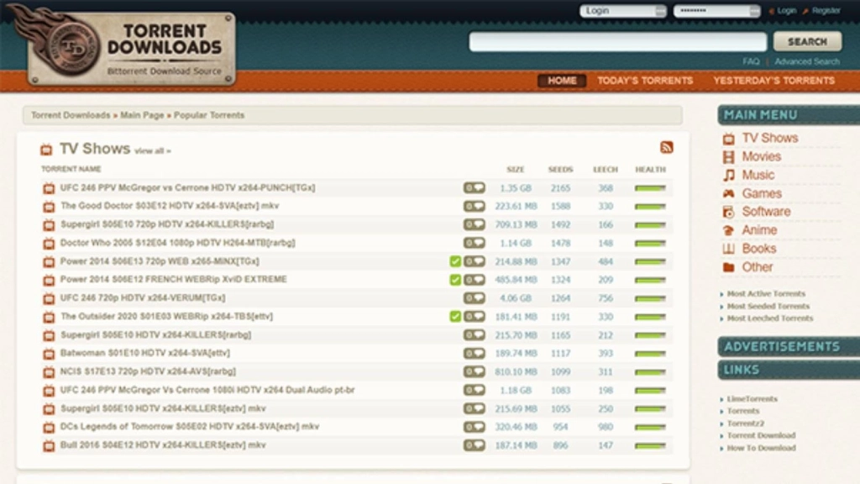860x484 pixels.
Task: Open view all torrents link
Action: tap(151, 150)
